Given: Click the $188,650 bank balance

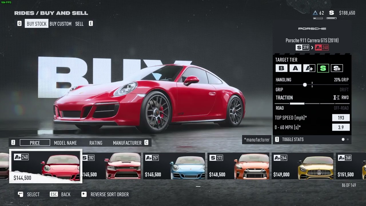Looking at the screenshot, I should coord(347,13).
